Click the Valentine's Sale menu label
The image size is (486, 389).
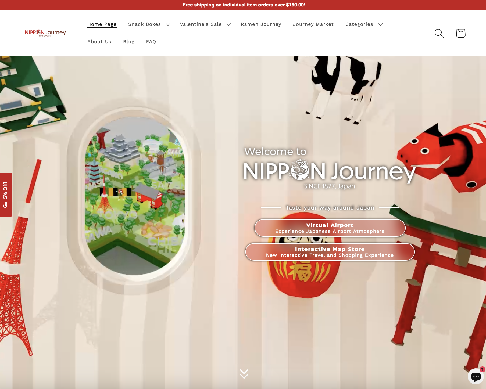(201, 24)
